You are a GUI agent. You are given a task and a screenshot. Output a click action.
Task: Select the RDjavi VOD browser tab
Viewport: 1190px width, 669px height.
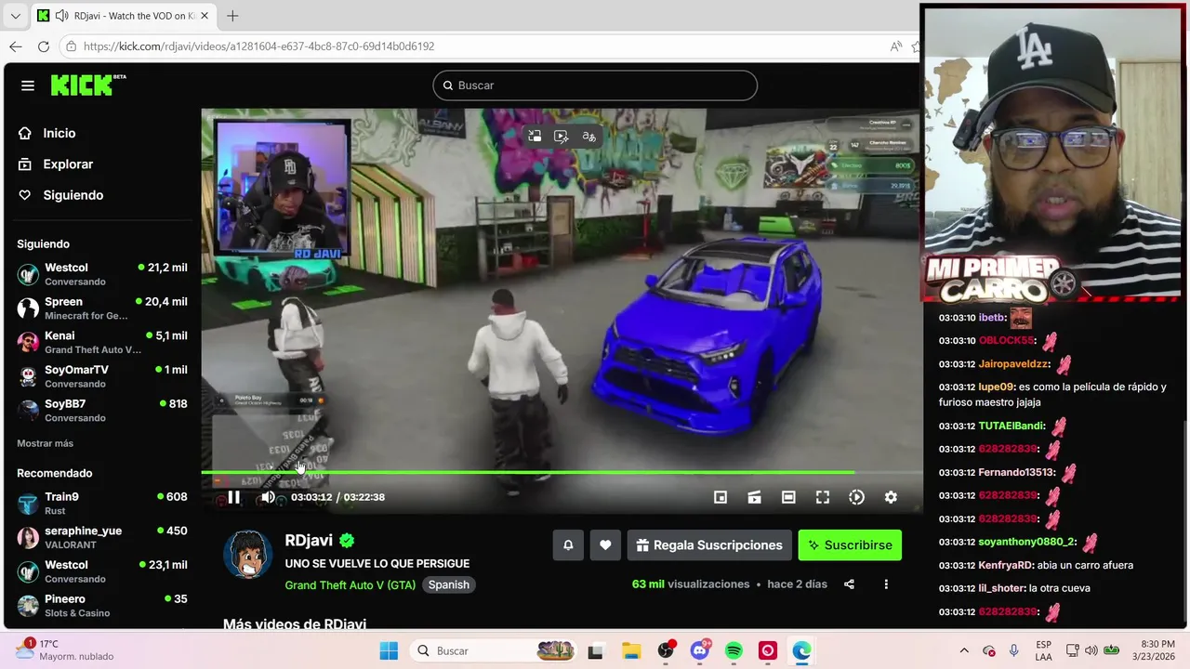(123, 16)
